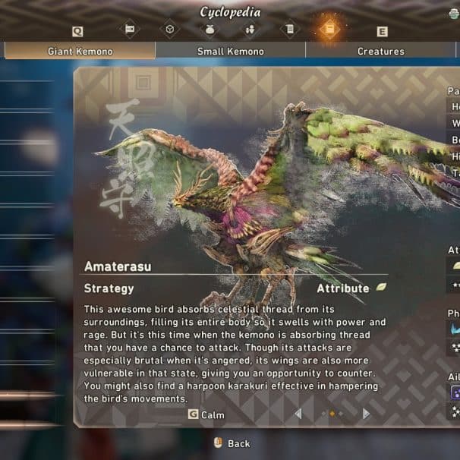Viewport: 460px width, 460px height.
Task: Open the map flag menu icon
Action: [x=130, y=29]
